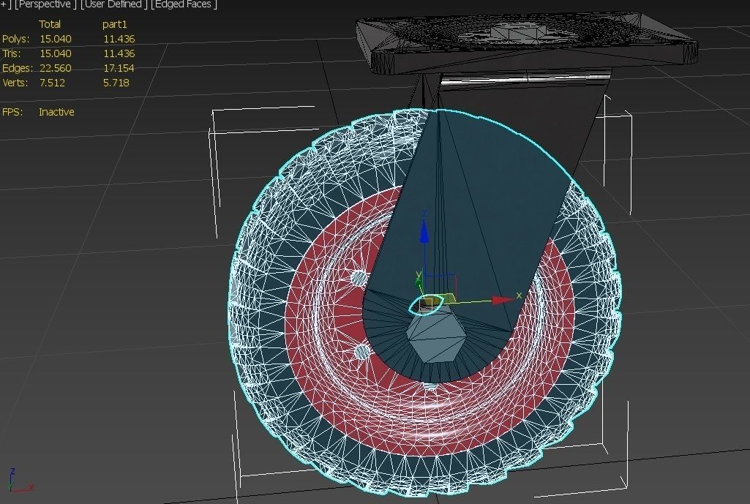Click the 'part1' statistics column header
This screenshot has height=504, width=750.
[x=115, y=24]
